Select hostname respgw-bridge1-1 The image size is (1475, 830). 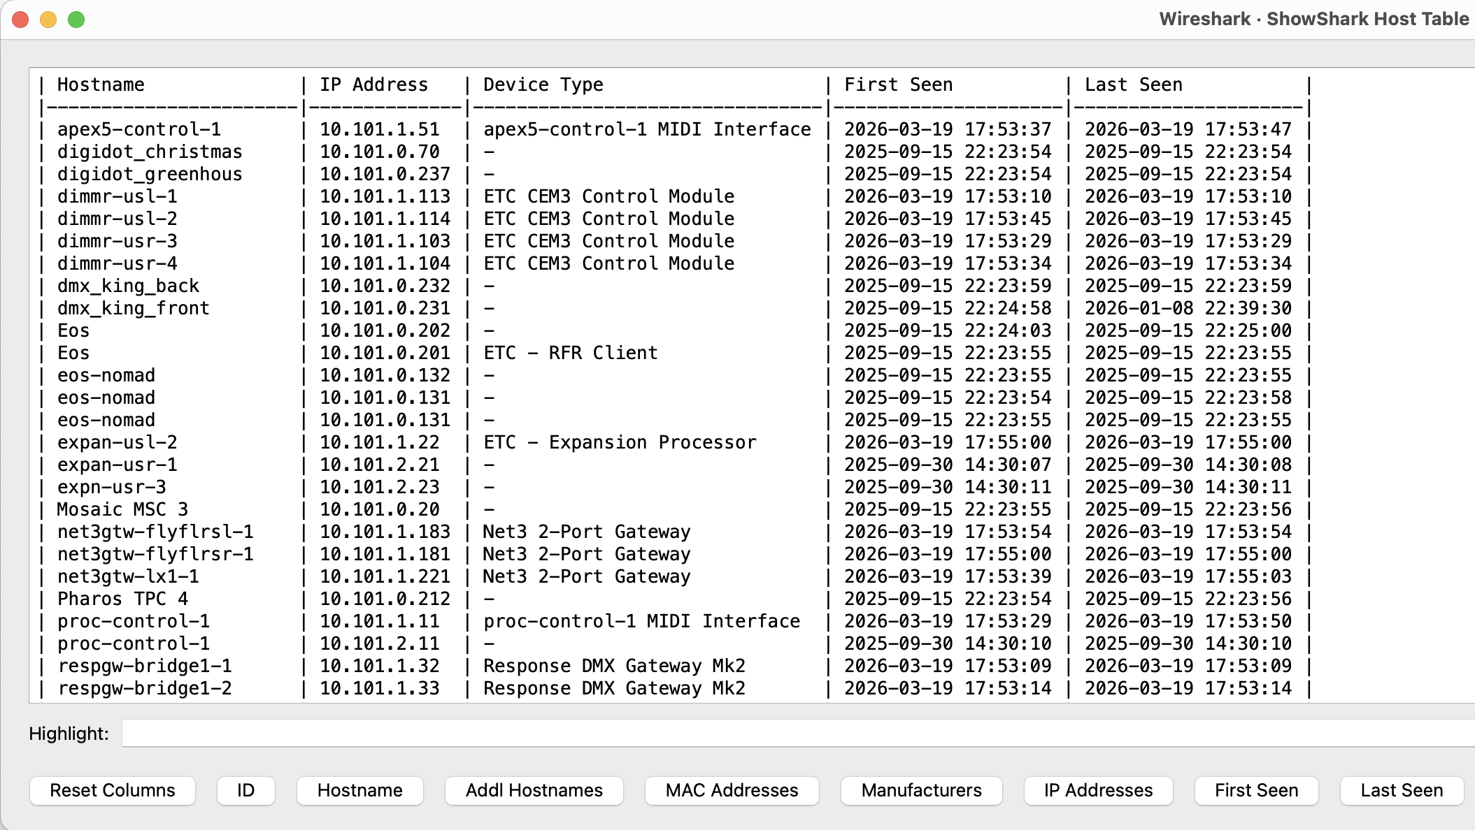coord(145,666)
